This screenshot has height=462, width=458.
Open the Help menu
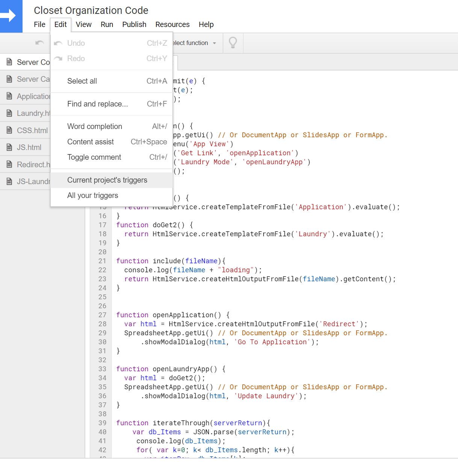tap(206, 24)
